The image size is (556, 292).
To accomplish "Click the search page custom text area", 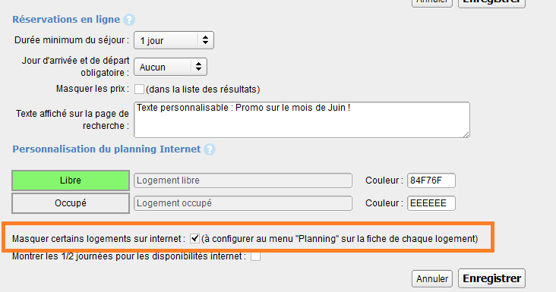I will (302, 120).
